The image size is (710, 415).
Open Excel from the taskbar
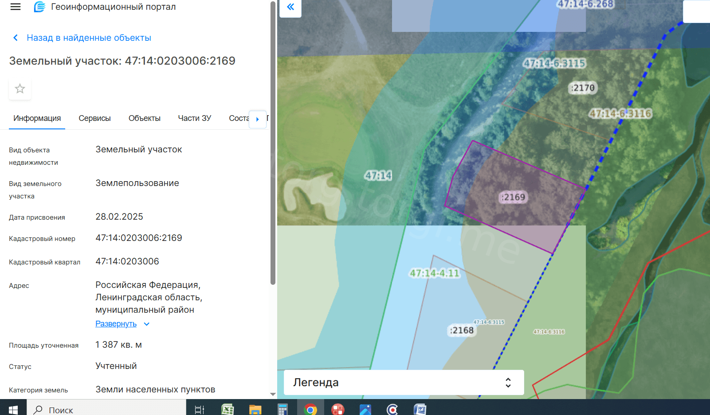point(228,410)
